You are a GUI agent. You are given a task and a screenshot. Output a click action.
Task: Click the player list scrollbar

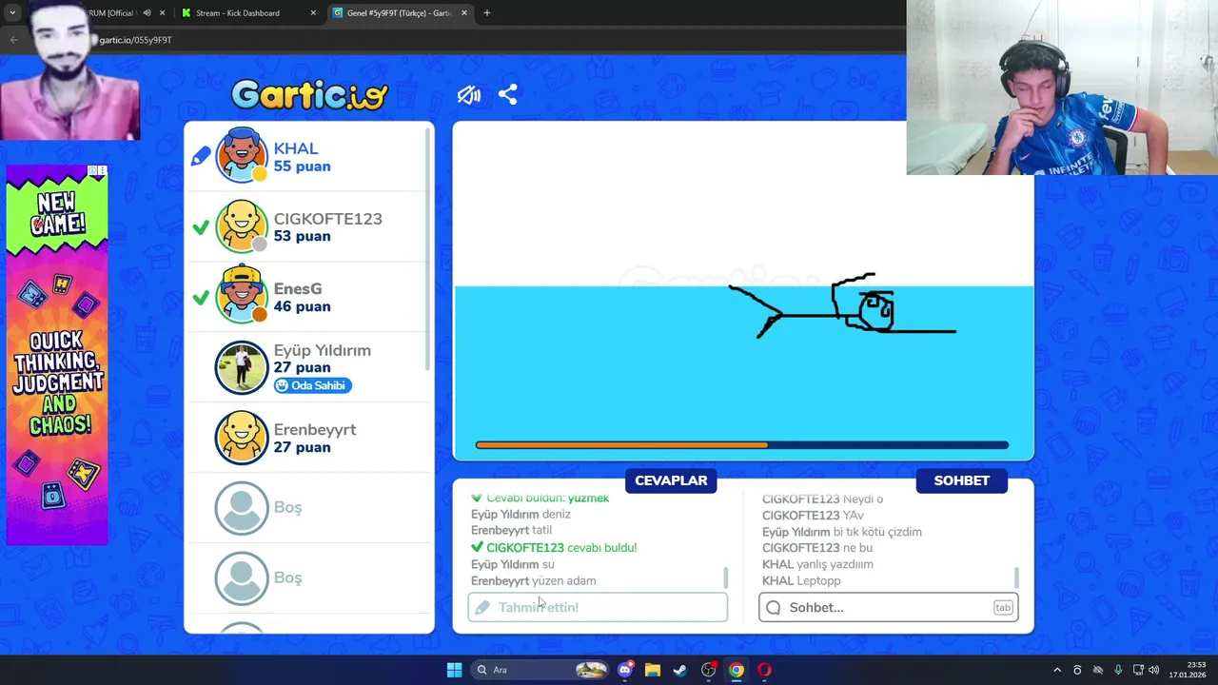(x=428, y=249)
